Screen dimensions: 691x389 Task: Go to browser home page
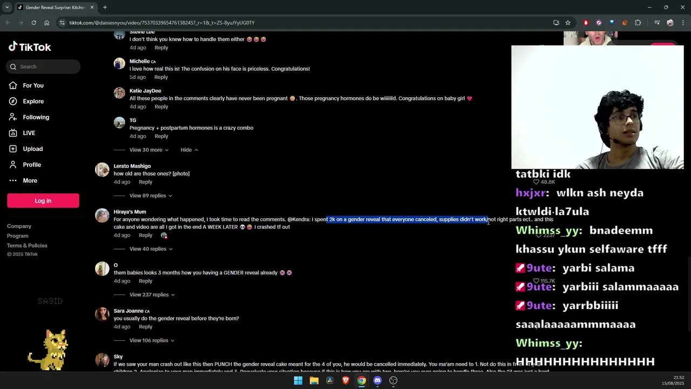pyautogui.click(x=46, y=23)
